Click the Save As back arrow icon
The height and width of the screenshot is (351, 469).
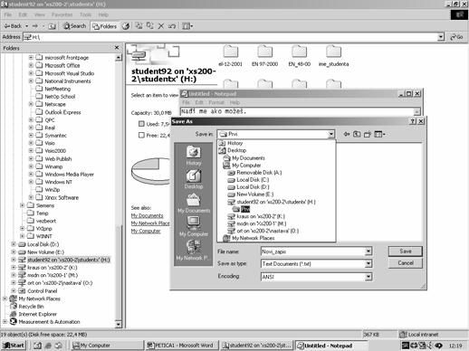[347, 134]
